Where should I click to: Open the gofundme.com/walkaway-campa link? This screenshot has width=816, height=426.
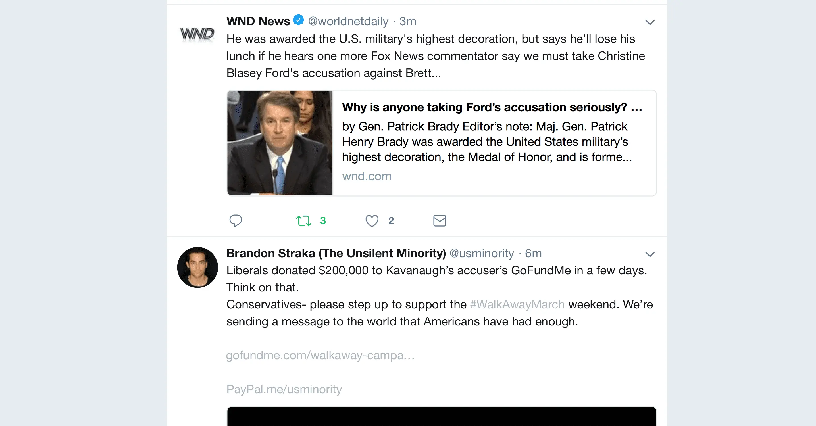pyautogui.click(x=320, y=355)
